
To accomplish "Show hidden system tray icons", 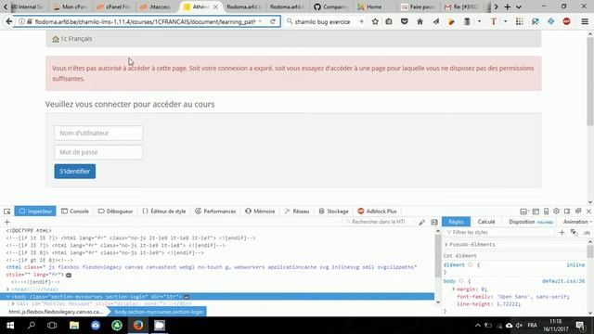I will point(478,326).
